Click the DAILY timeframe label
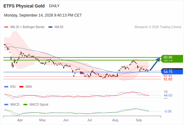Image resolution: width=184 pixels, height=125 pixels. click(x=54, y=6)
